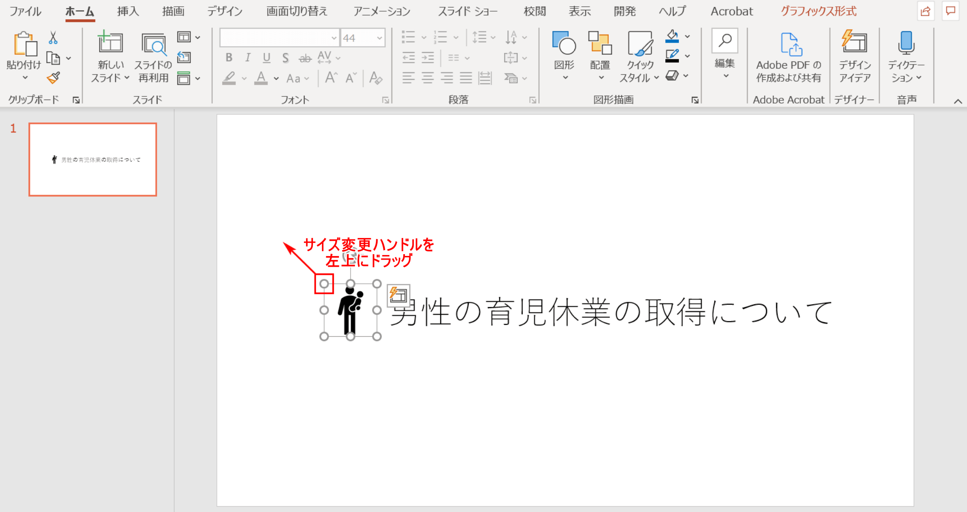Open スライドの再利用 reuse slides

154,44
